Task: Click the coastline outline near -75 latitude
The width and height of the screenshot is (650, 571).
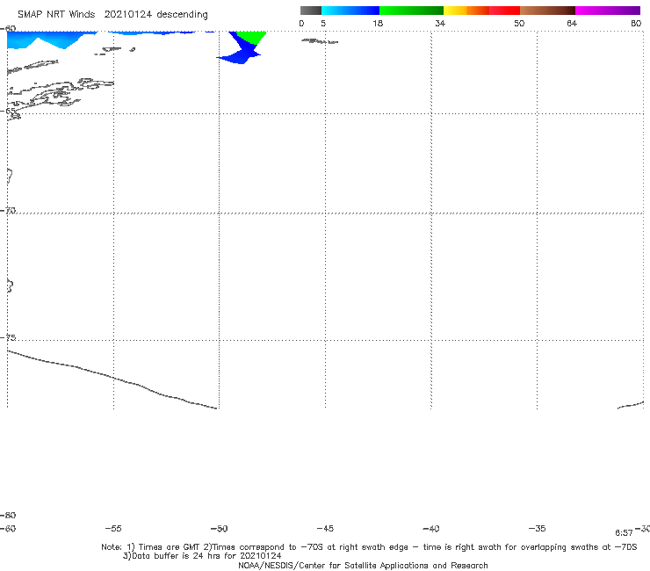Action: (x=112, y=379)
